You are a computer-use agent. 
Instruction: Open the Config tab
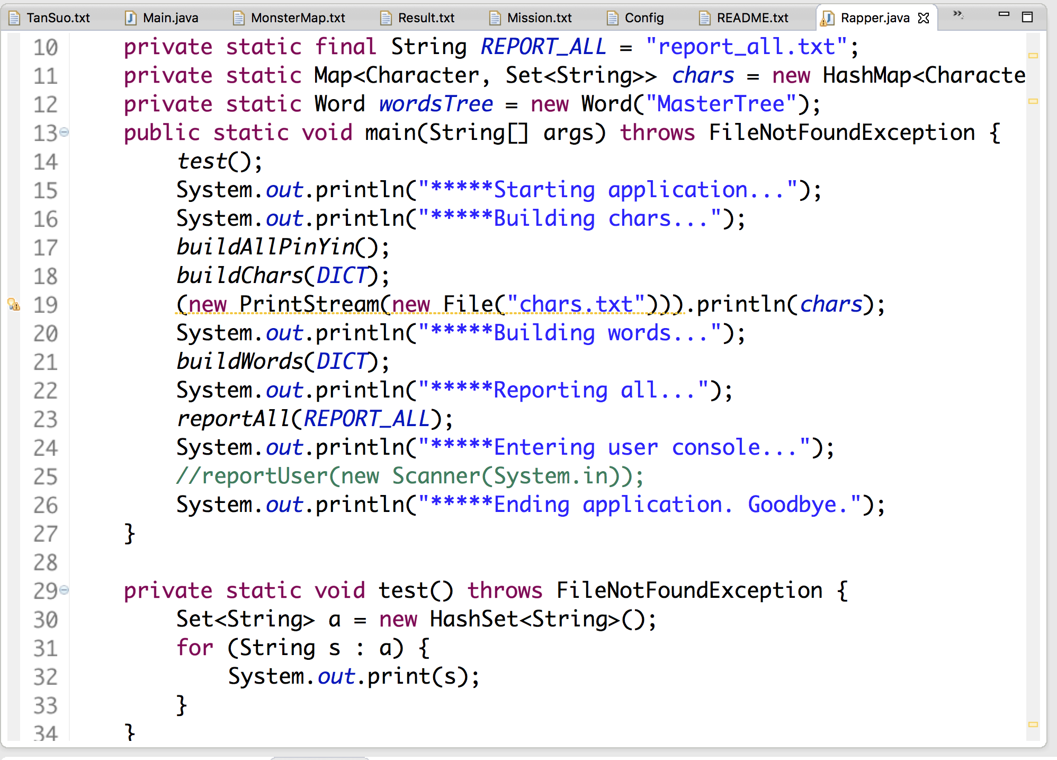(635, 18)
